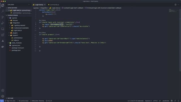Click No active issue in status bar
Viewport: 181px width, 102px height.
[x=23, y=101]
